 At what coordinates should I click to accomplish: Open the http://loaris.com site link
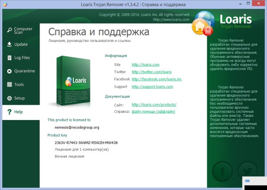tap(146, 65)
